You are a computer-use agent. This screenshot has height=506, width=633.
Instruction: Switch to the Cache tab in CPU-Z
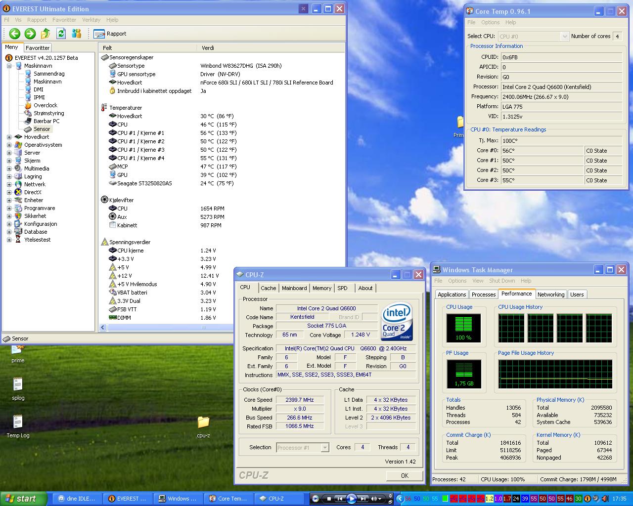pyautogui.click(x=269, y=288)
